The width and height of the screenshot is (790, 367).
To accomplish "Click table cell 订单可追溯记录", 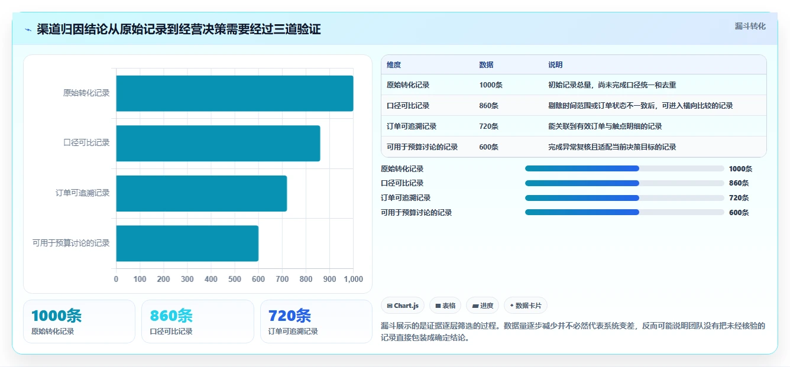I will tap(412, 126).
